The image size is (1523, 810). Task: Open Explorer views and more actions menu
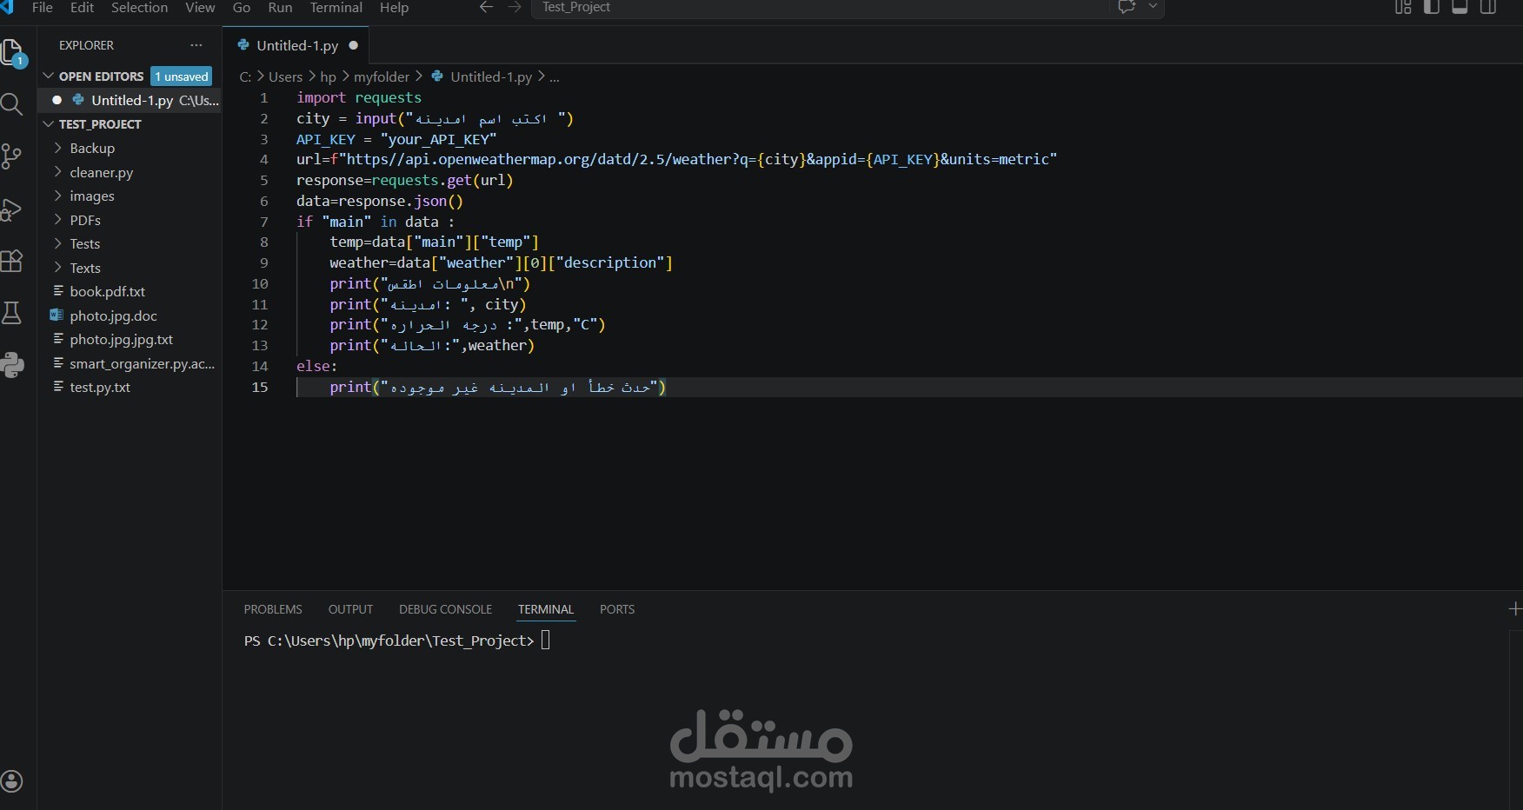(x=196, y=45)
